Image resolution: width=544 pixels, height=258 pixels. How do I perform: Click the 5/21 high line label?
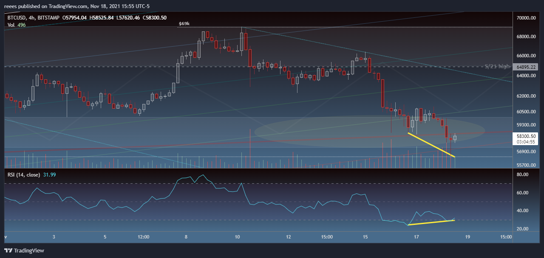click(498, 67)
